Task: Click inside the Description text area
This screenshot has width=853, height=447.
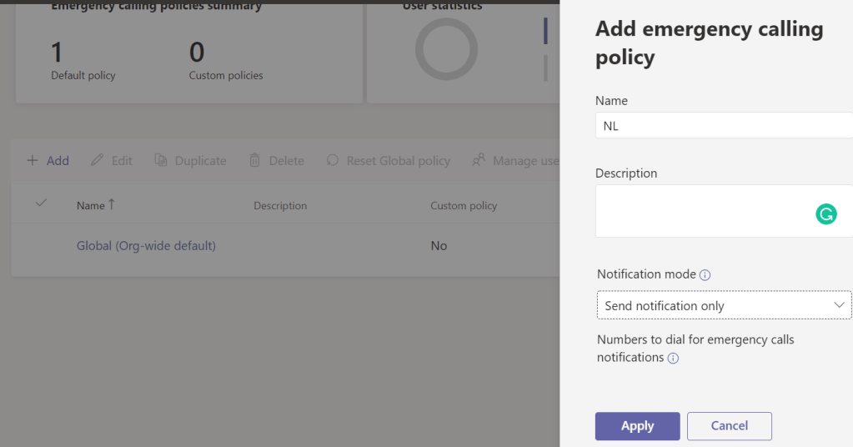Action: click(700, 212)
